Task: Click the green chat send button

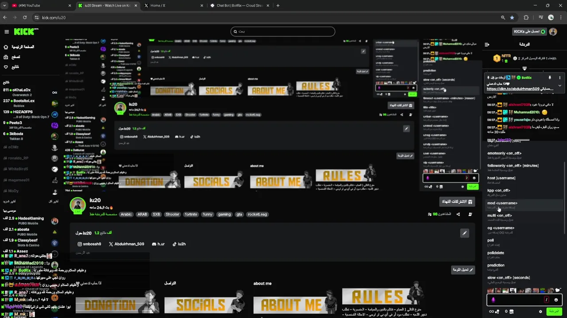Action: (554, 311)
